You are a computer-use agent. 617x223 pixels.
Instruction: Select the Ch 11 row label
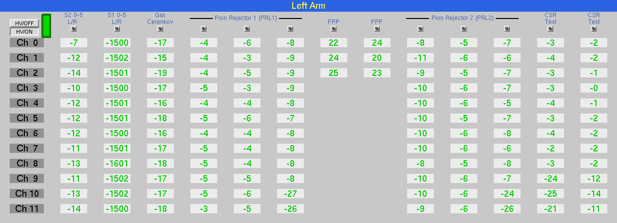pos(27,209)
